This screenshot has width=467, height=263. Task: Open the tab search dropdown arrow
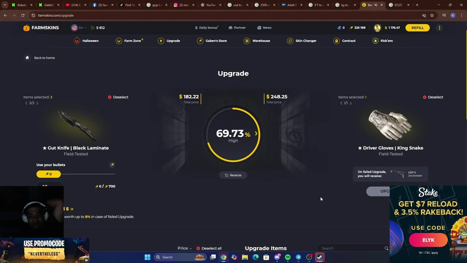(4, 5)
